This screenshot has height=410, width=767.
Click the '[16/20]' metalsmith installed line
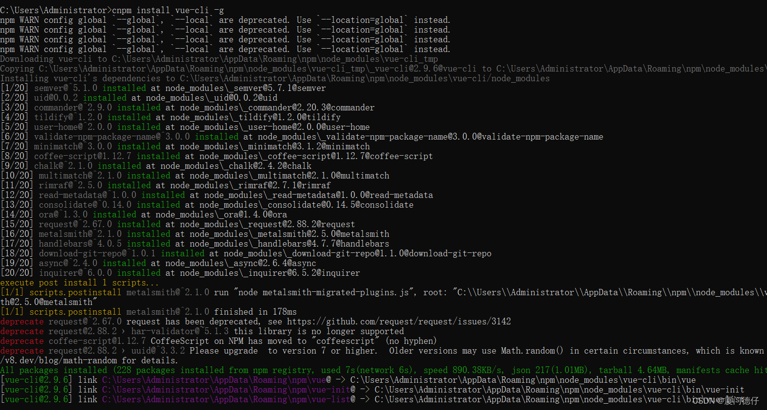[x=195, y=234]
